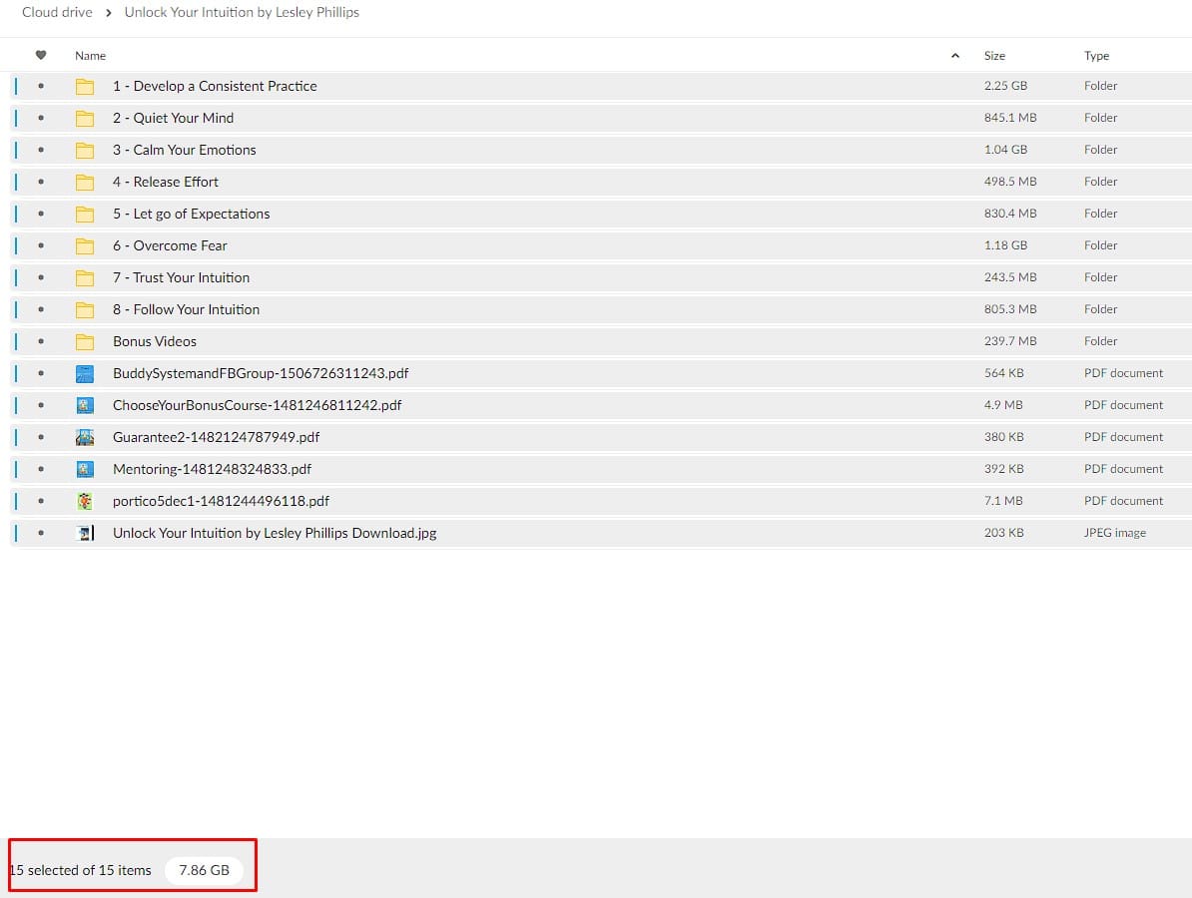Screen dimensions: 1192x898
Task: Go to Cloud drive breadcrumb
Action: coord(57,13)
